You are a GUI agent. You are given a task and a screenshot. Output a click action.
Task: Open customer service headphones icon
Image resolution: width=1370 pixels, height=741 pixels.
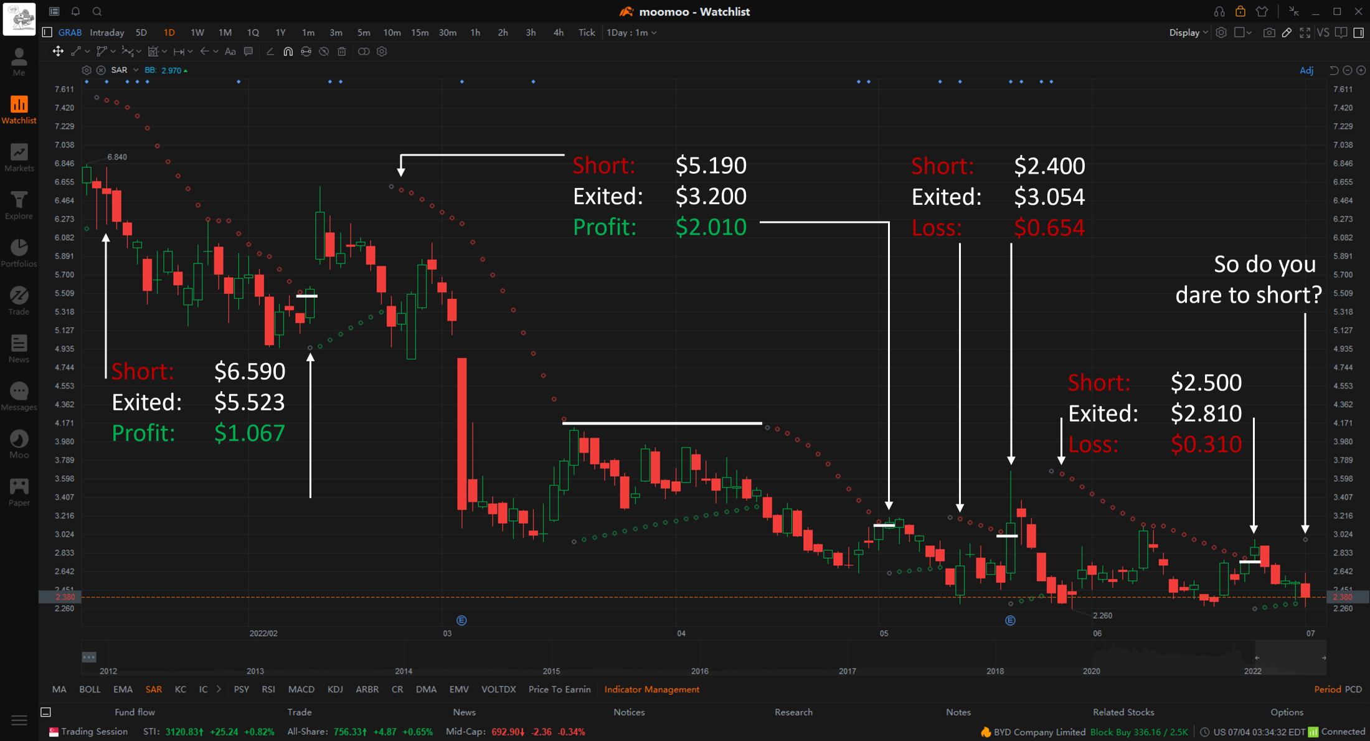[1219, 11]
